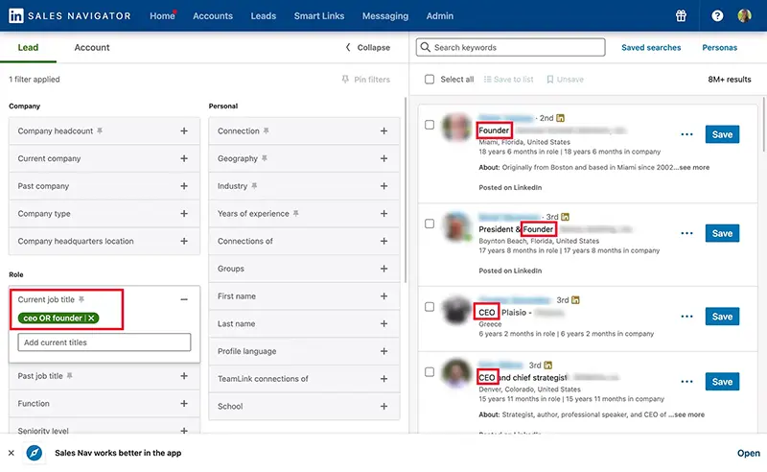Check the President & Founder lead checkbox
Screen dimensions: 767x472
coord(429,224)
